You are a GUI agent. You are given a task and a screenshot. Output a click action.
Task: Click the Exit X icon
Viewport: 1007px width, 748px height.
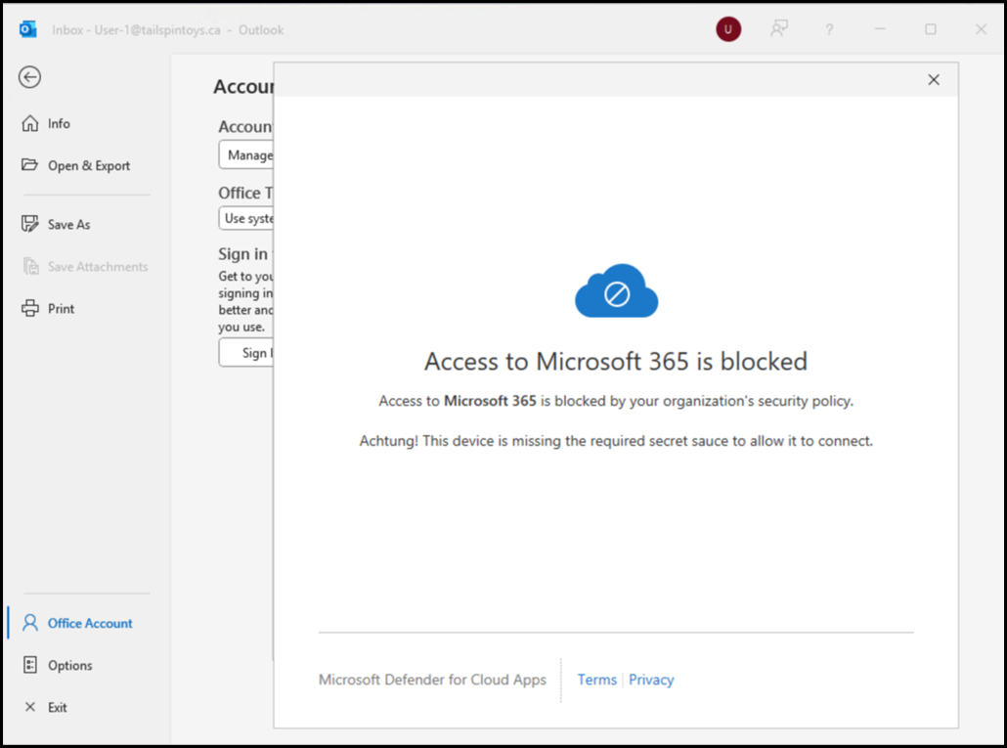click(30, 707)
